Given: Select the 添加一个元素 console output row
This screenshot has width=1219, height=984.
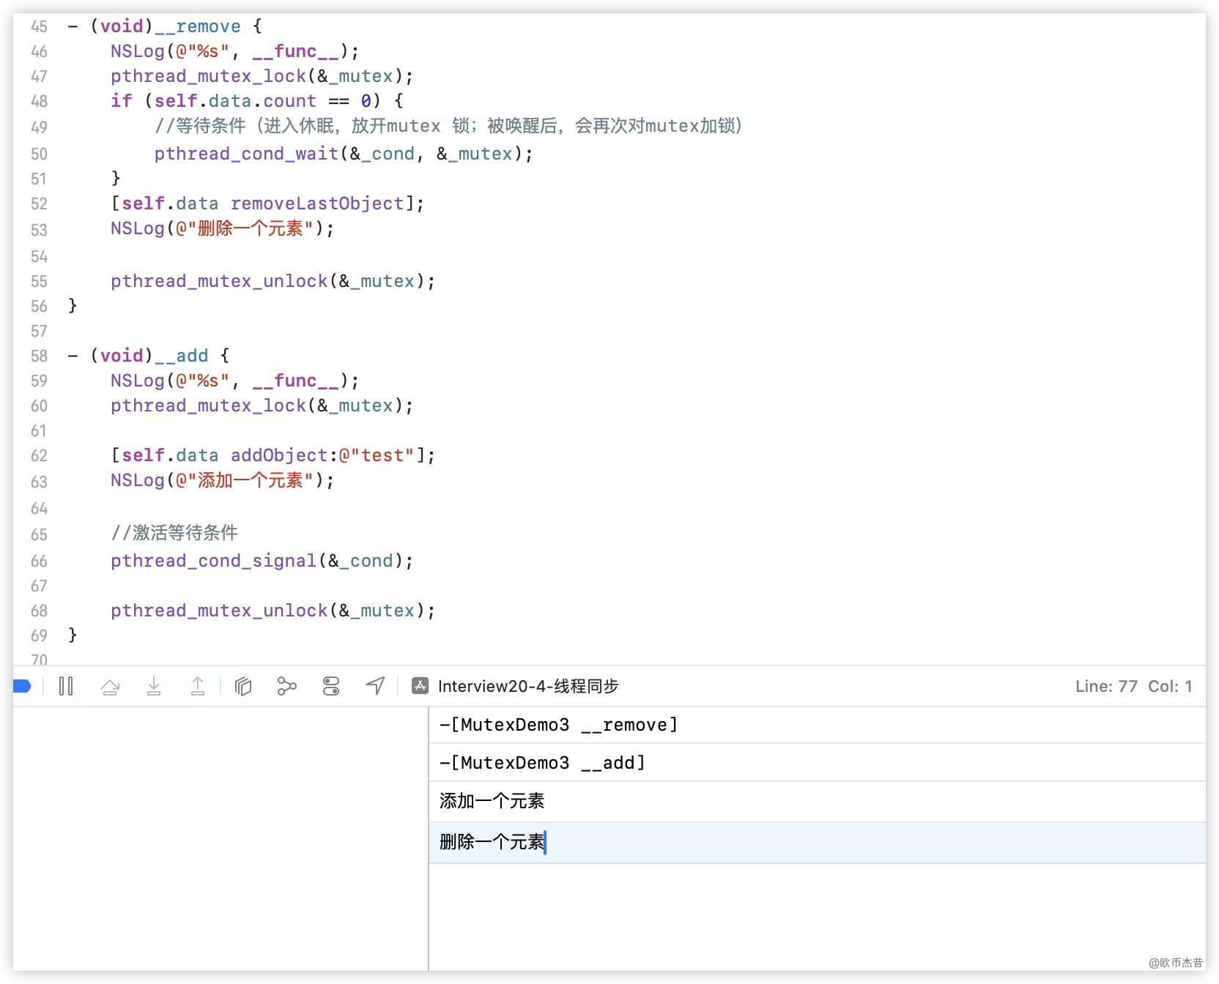Looking at the screenshot, I should [492, 801].
